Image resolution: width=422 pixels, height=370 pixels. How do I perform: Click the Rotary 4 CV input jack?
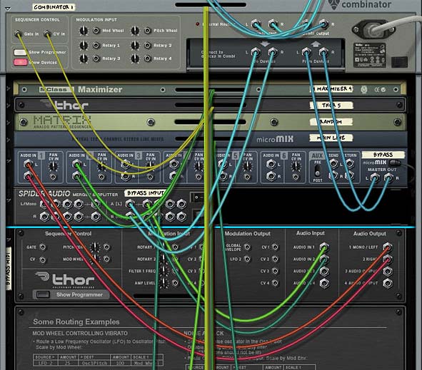tap(148, 58)
